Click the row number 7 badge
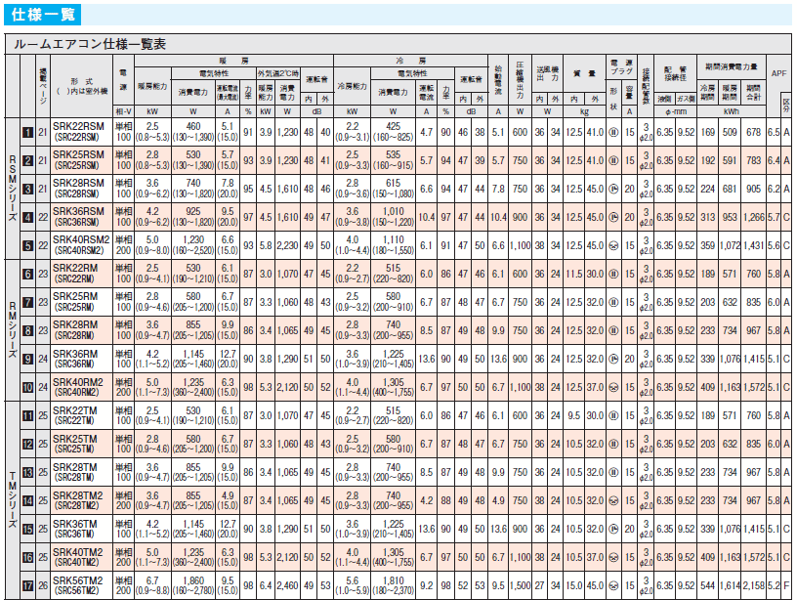 tap(28, 303)
